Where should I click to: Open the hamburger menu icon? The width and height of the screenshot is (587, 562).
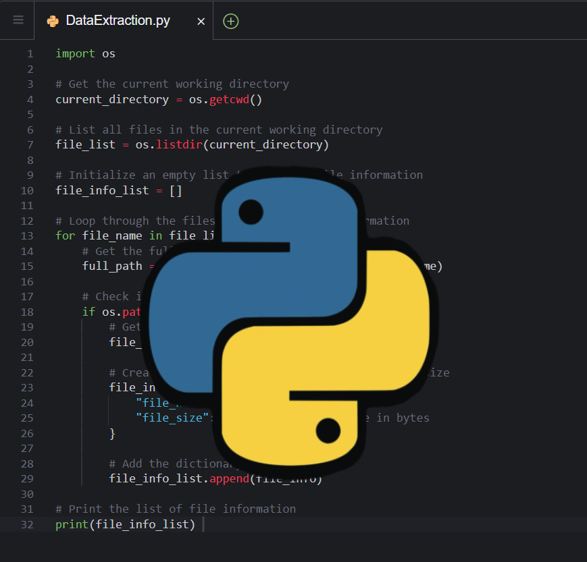[x=17, y=20]
